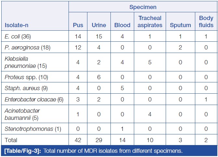Select the Body fluids column header
Screen dimensions: 218x157
[x=206, y=22]
